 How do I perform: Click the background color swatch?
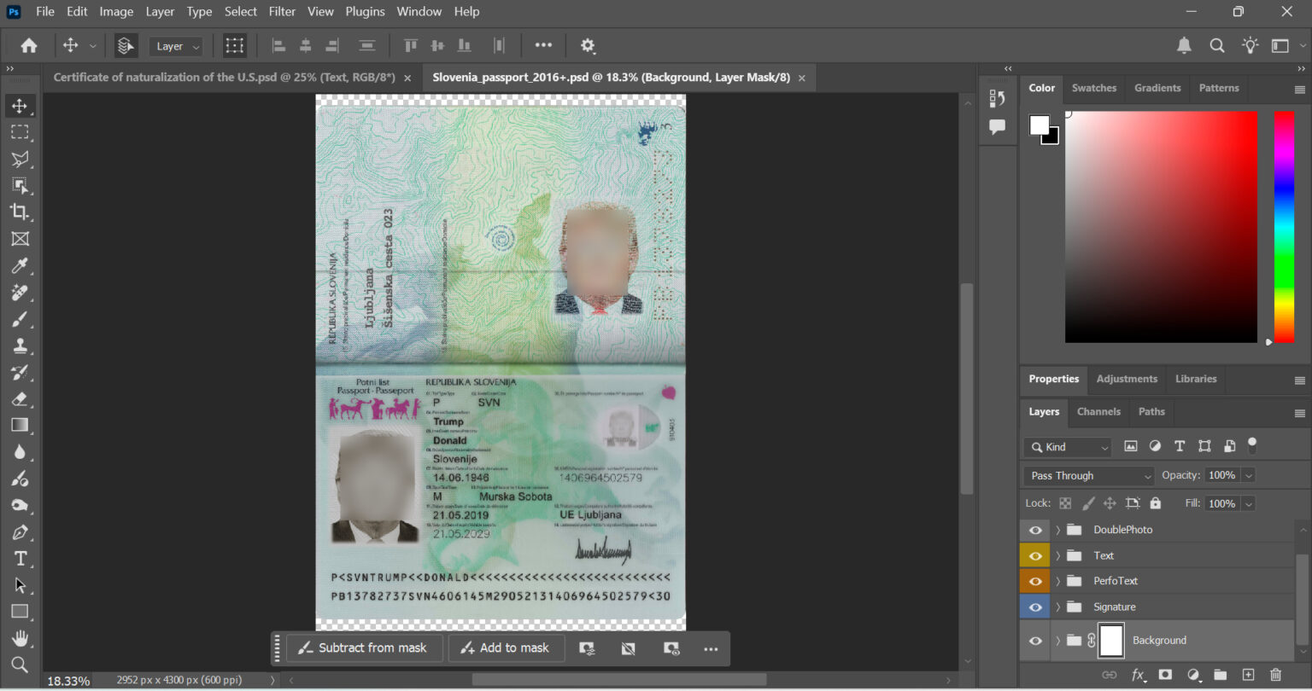tap(1052, 138)
